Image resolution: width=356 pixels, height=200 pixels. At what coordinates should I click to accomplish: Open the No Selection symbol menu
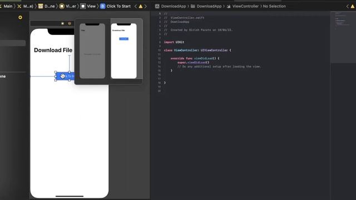click(274, 6)
